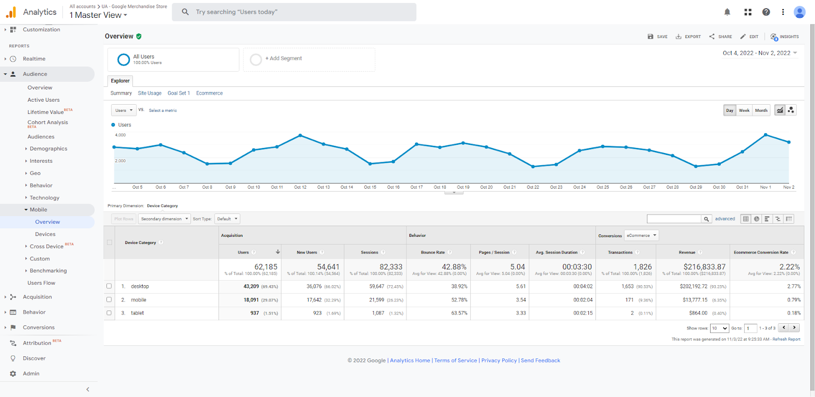
Task: Open the Privacy Policy link
Action: coord(499,360)
